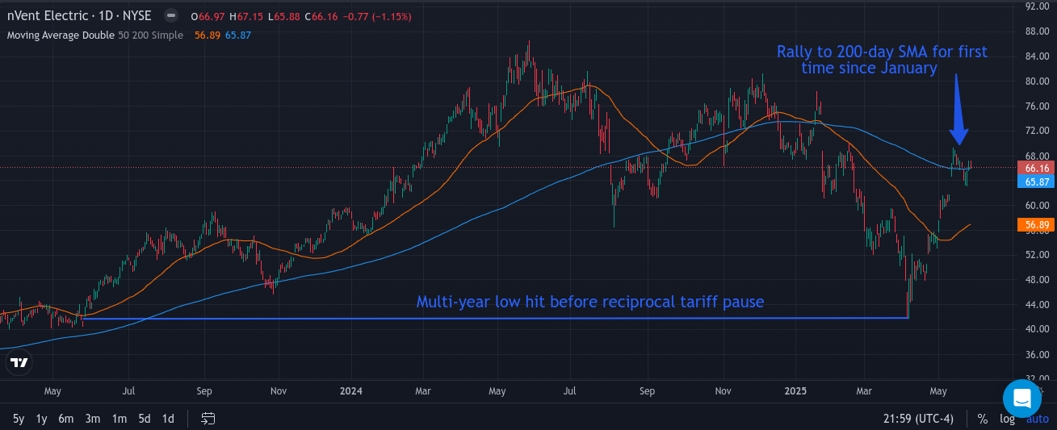The height and width of the screenshot is (430, 1057).
Task: Click the 88.00 price axis label
Action: (1037, 31)
